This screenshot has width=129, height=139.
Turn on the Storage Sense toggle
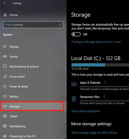(76, 34)
